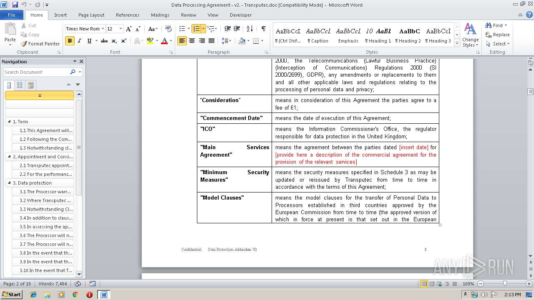Image resolution: width=534 pixels, height=300 pixels.
Task: Open font size dropdown
Action: 121,29
